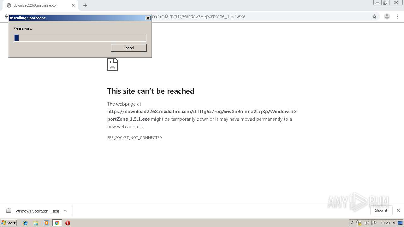Close the downloads bar
This screenshot has height=227, width=404.
tap(398, 210)
